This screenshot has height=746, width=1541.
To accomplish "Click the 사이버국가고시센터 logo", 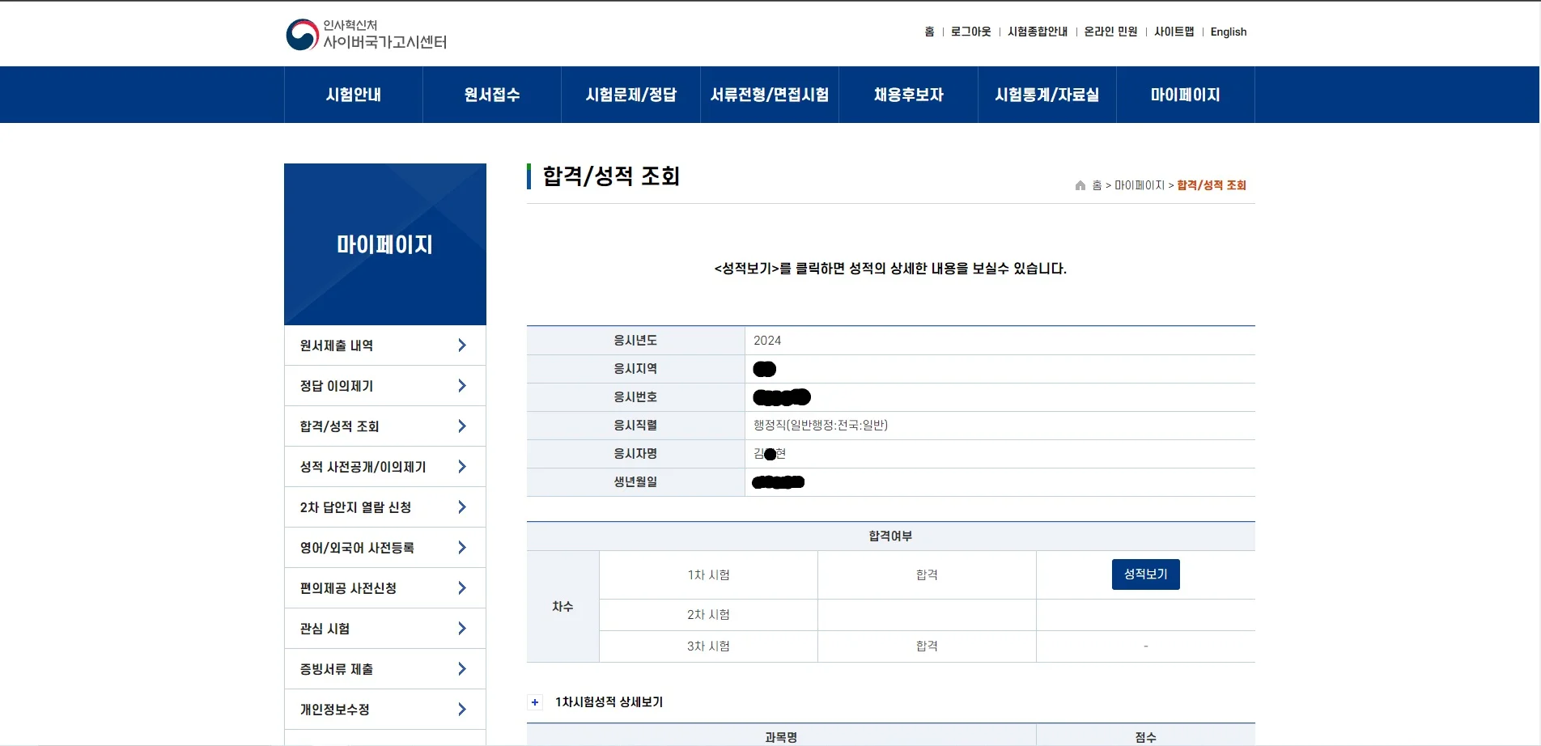I will (x=367, y=35).
